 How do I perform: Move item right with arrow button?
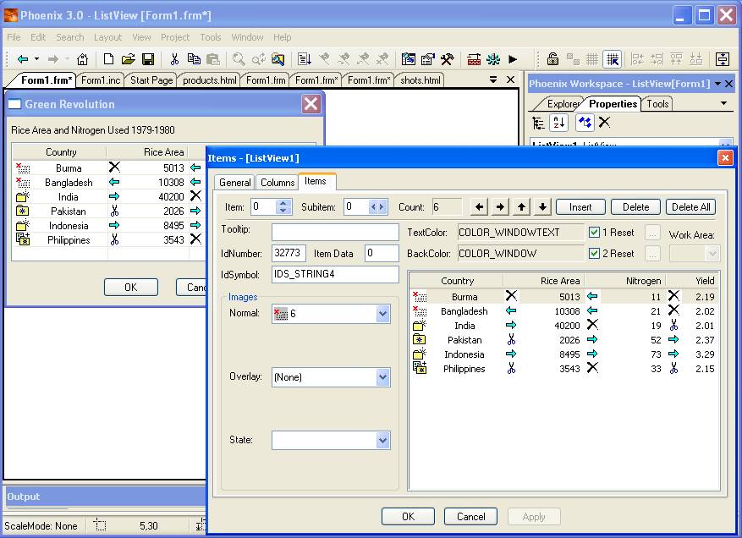[x=500, y=206]
